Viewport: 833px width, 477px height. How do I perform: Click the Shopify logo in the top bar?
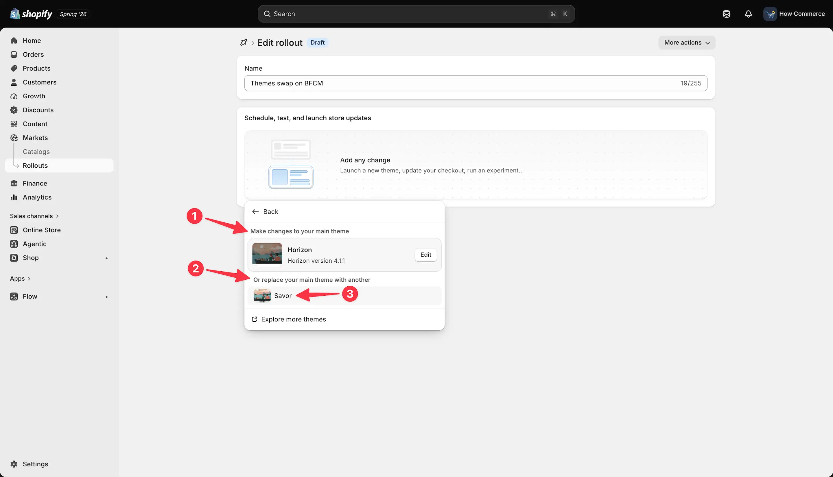(x=31, y=14)
